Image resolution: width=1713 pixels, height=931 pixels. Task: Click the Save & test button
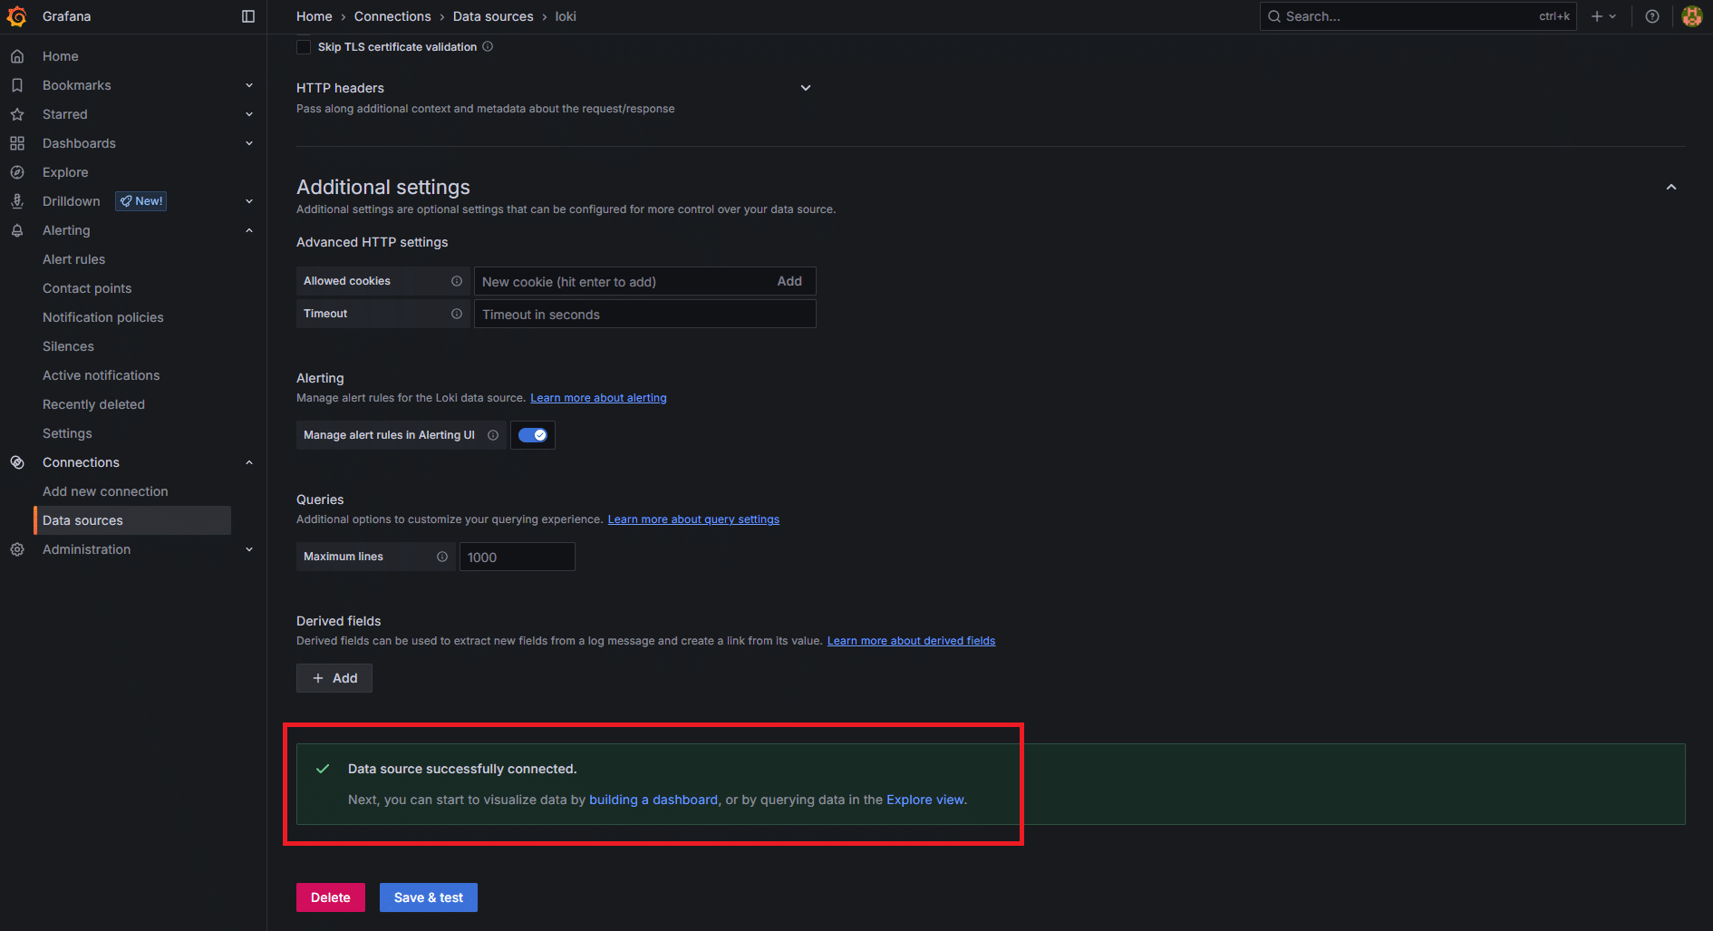point(428,897)
